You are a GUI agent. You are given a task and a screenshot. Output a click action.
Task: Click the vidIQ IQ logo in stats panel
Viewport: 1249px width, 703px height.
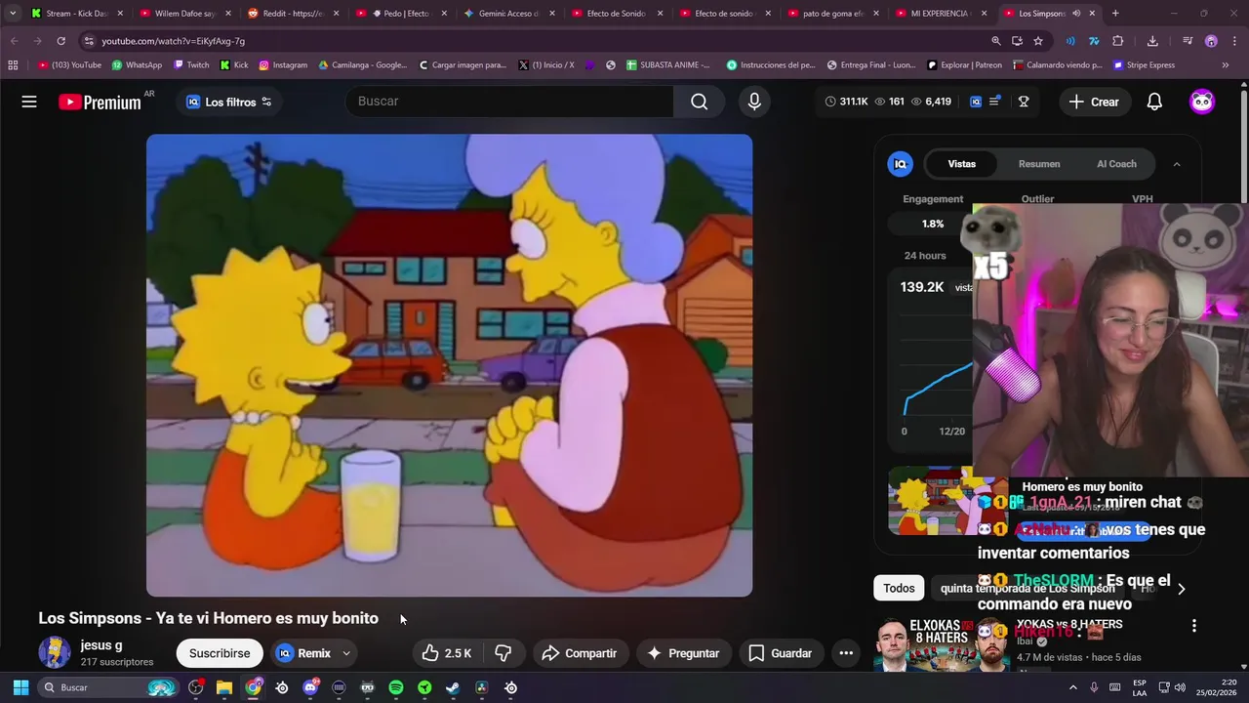[x=901, y=164]
